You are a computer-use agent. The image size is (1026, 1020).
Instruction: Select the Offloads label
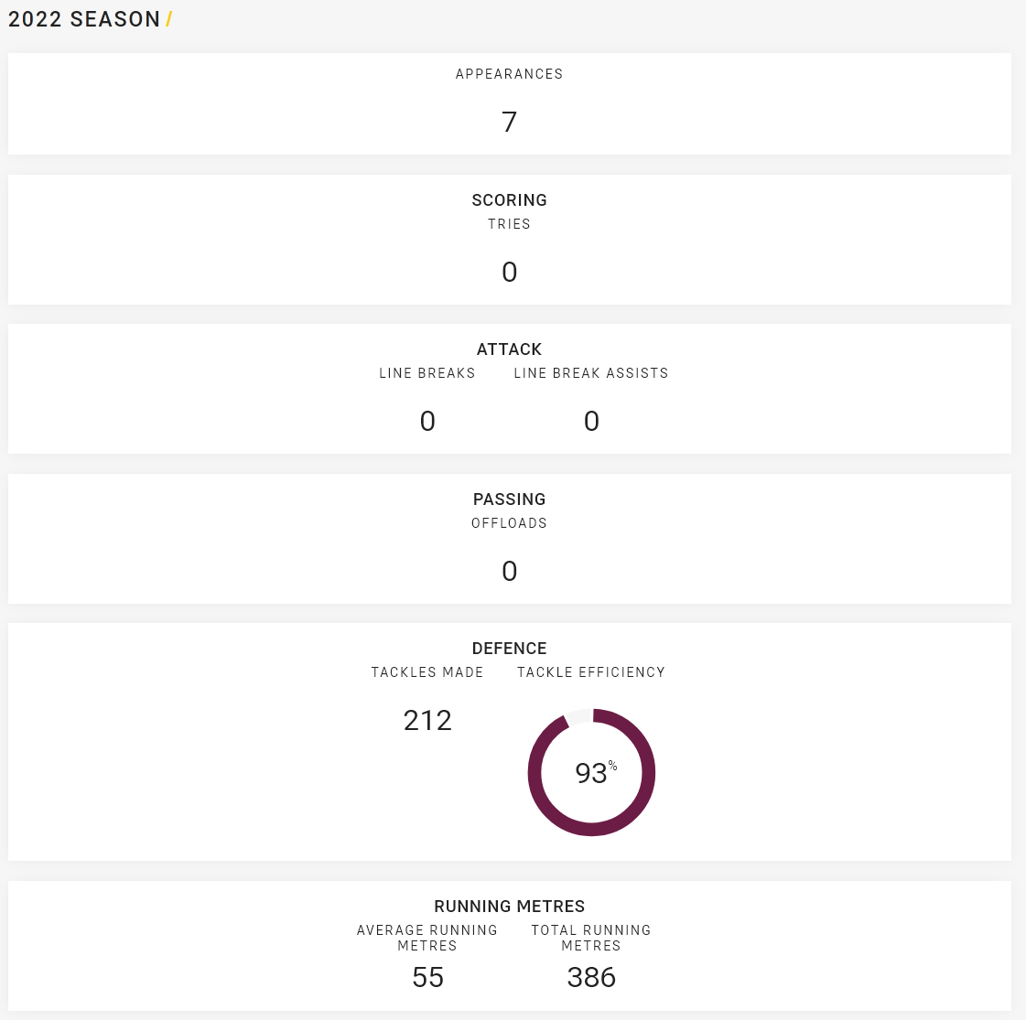509,523
